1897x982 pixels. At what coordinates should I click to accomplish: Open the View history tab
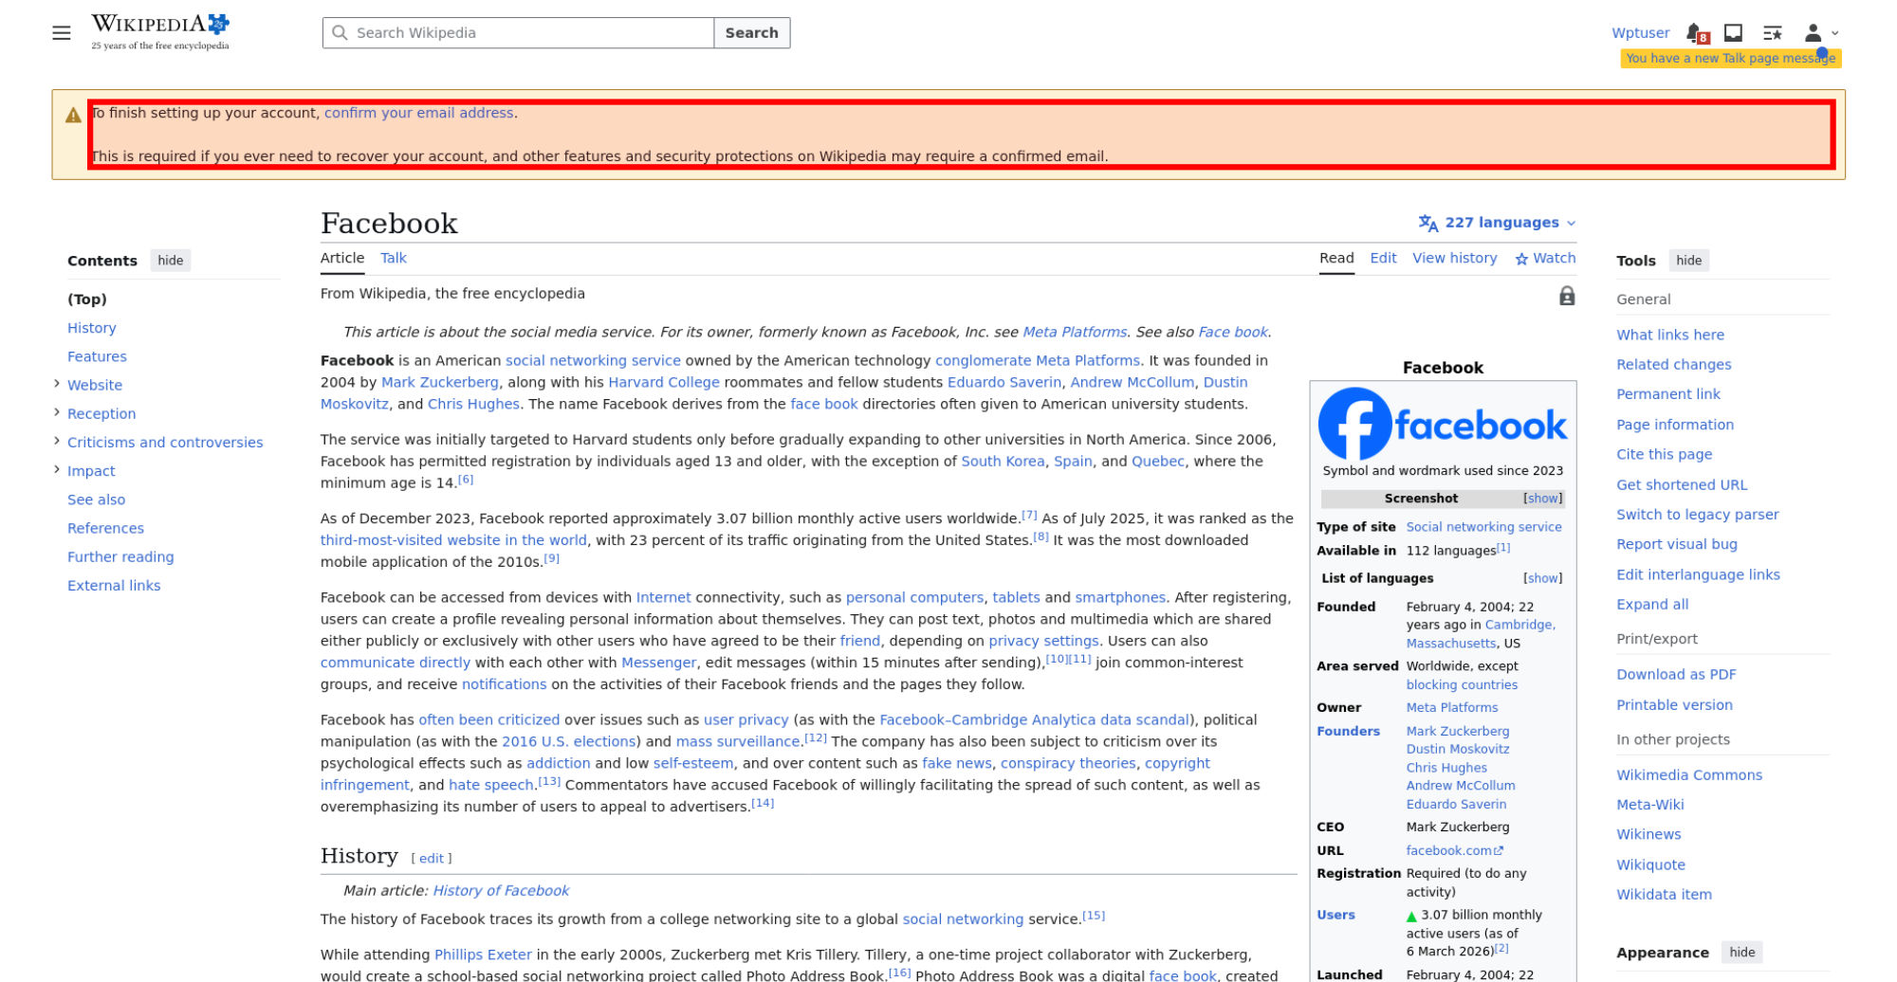tap(1454, 258)
